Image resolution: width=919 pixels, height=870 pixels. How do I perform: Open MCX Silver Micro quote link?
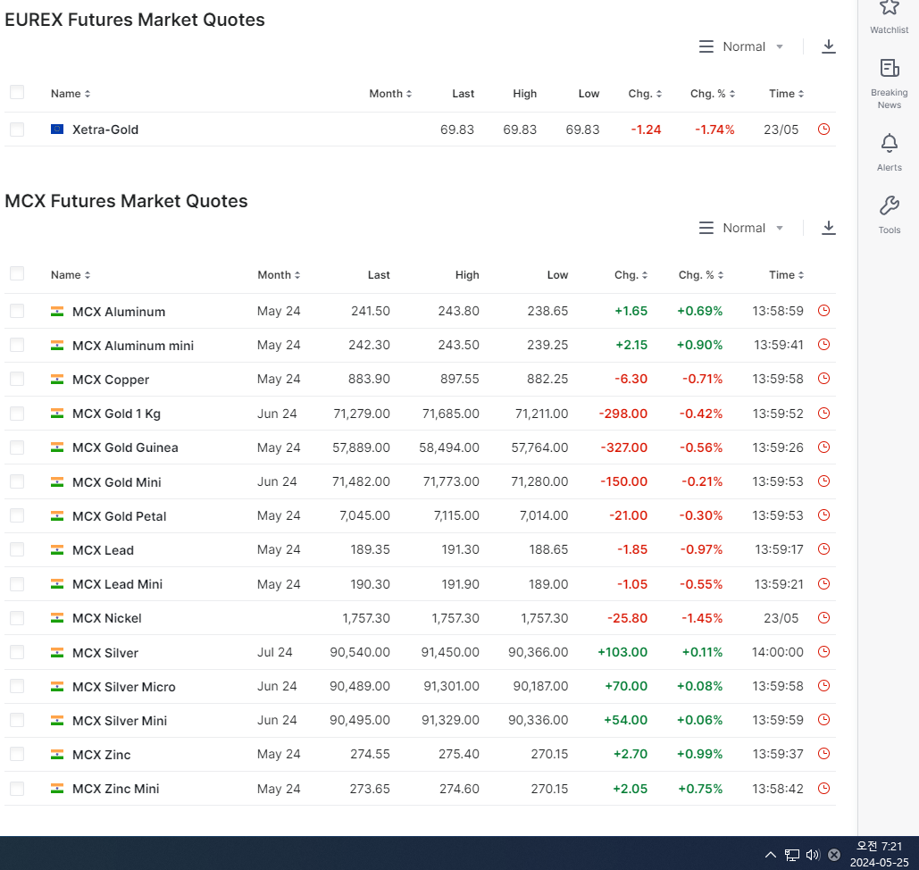click(123, 687)
